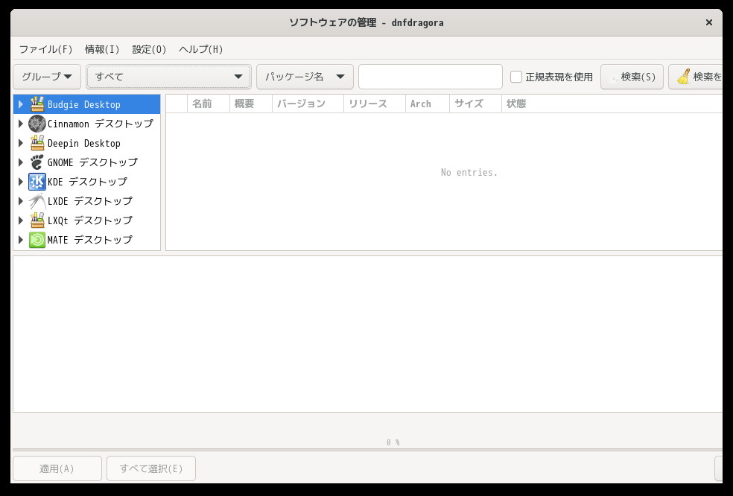Click the バージョン column header
733x496 pixels.
point(308,104)
